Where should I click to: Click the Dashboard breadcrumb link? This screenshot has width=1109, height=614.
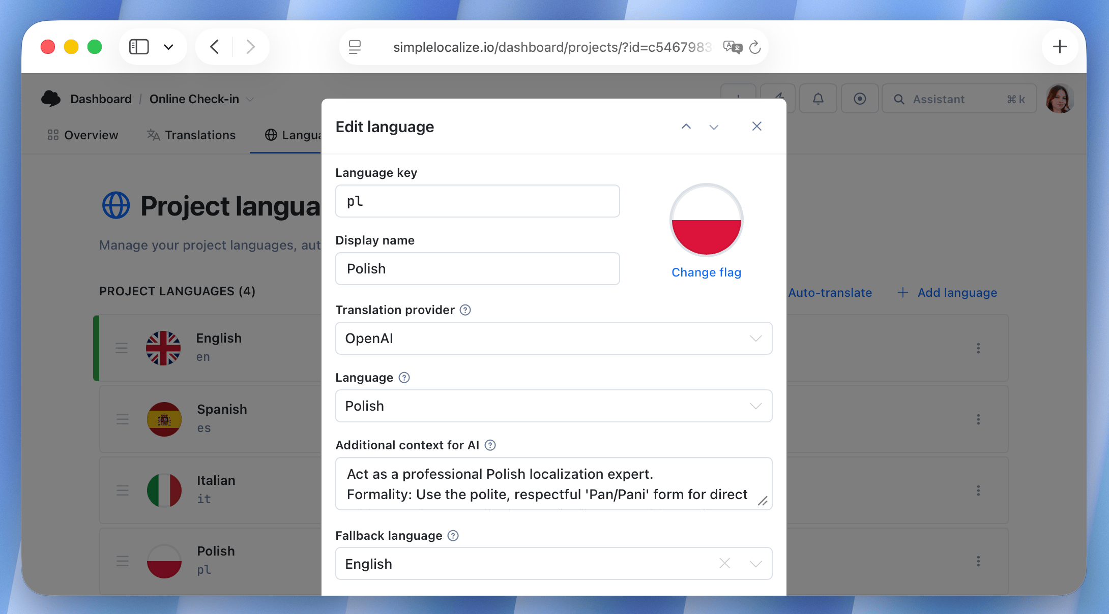101,99
